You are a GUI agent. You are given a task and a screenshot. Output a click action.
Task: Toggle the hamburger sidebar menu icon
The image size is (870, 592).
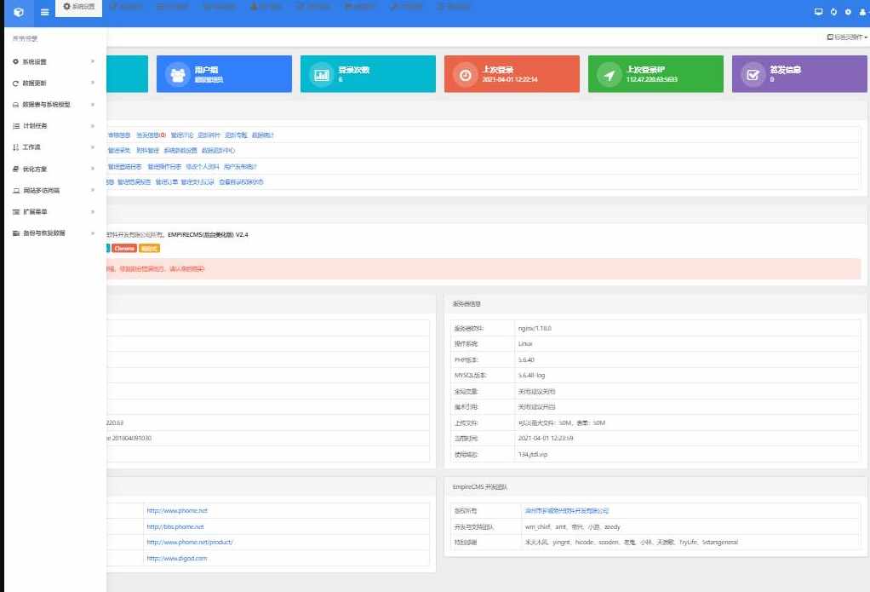pos(45,12)
